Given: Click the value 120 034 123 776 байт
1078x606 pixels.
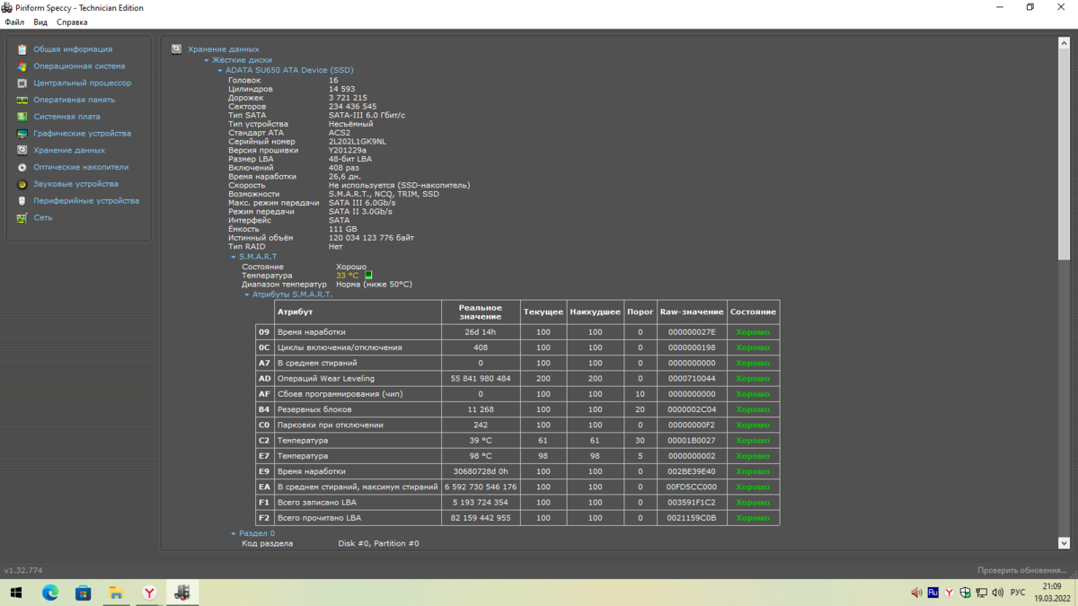Looking at the screenshot, I should [372, 238].
